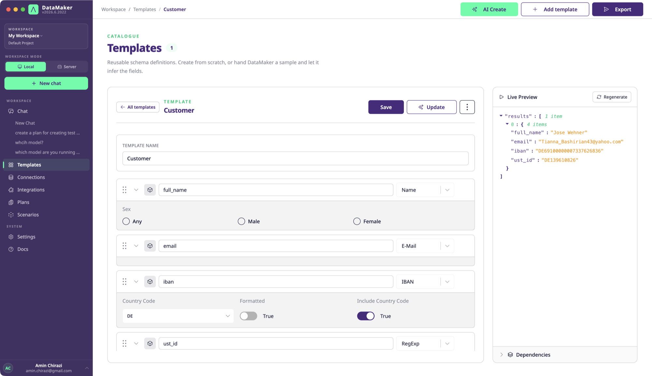Collapse the full_name field options
652x376 pixels.
[x=136, y=190]
